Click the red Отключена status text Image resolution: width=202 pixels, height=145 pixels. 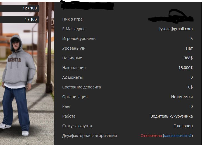[151, 136]
